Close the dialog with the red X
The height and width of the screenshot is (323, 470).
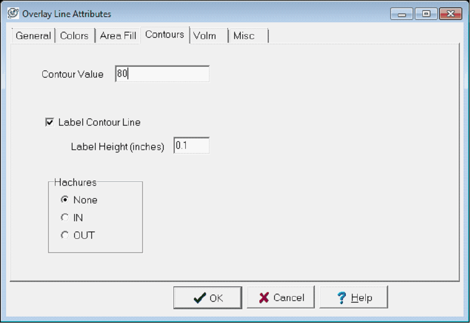click(x=450, y=14)
